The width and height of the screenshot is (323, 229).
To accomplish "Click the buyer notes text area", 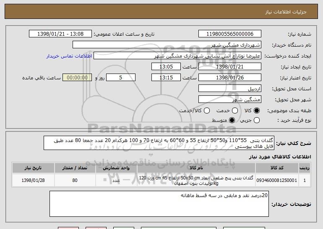I will pyautogui.click(x=159, y=204).
